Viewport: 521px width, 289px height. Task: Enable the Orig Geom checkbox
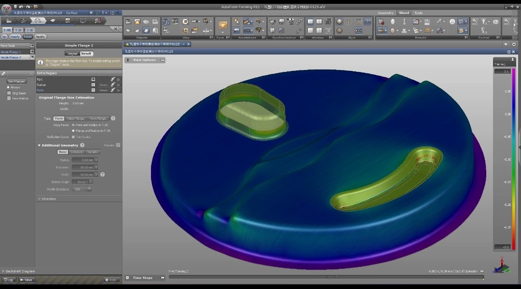9,93
